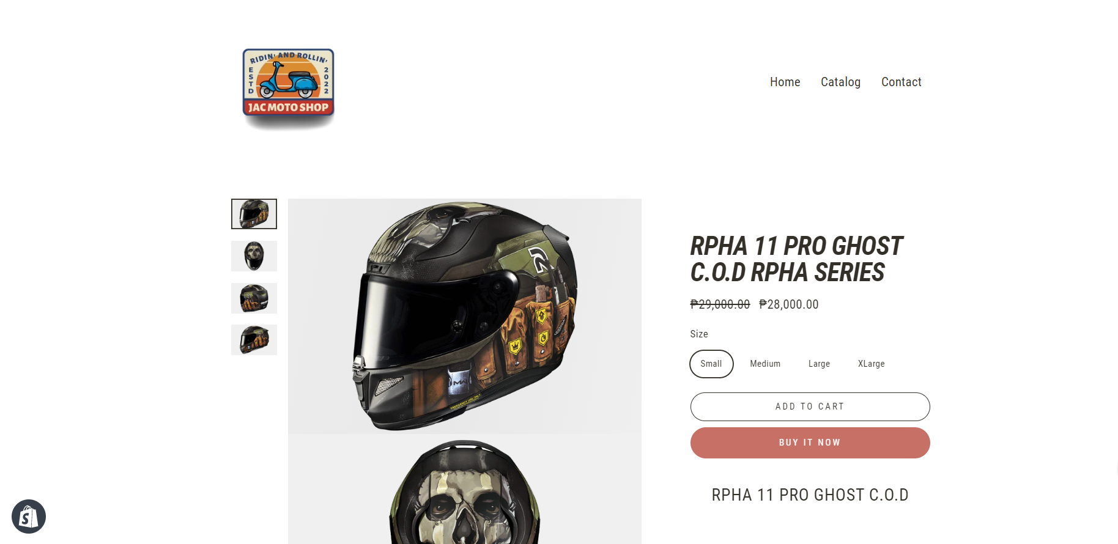Viewport: 1118px width, 544px height.
Task: Open the Shopify chat bag icon
Action: (29, 516)
